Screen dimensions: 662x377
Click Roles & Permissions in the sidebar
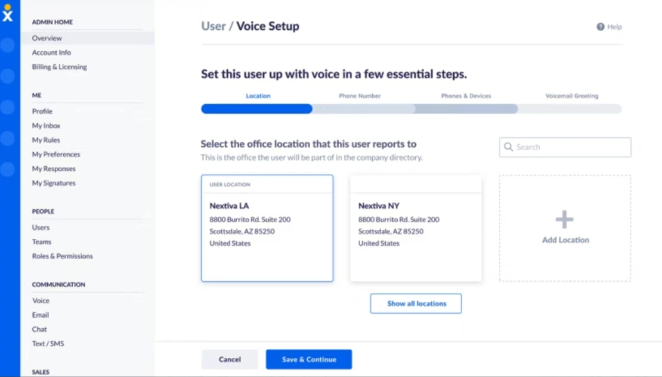pyautogui.click(x=63, y=256)
